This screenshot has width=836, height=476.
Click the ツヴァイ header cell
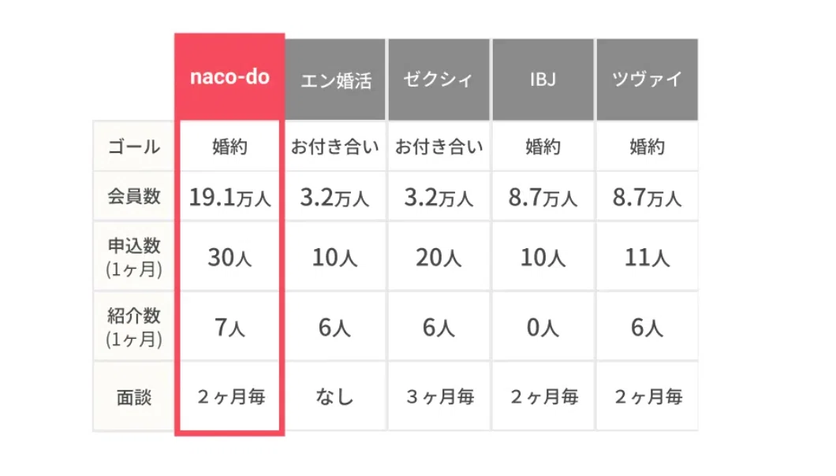(647, 80)
